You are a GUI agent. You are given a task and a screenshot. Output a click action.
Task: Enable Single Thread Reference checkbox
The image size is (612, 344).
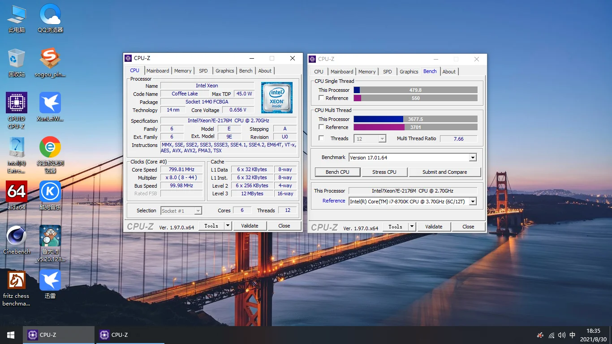pyautogui.click(x=321, y=98)
